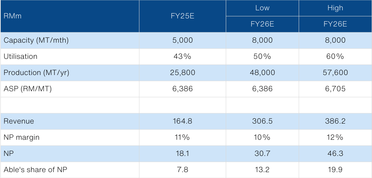Select FY26E header under Low

click(x=262, y=24)
